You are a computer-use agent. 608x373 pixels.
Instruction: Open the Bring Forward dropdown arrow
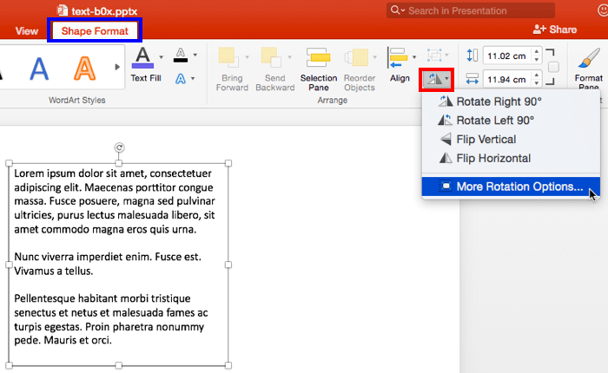[x=247, y=57]
